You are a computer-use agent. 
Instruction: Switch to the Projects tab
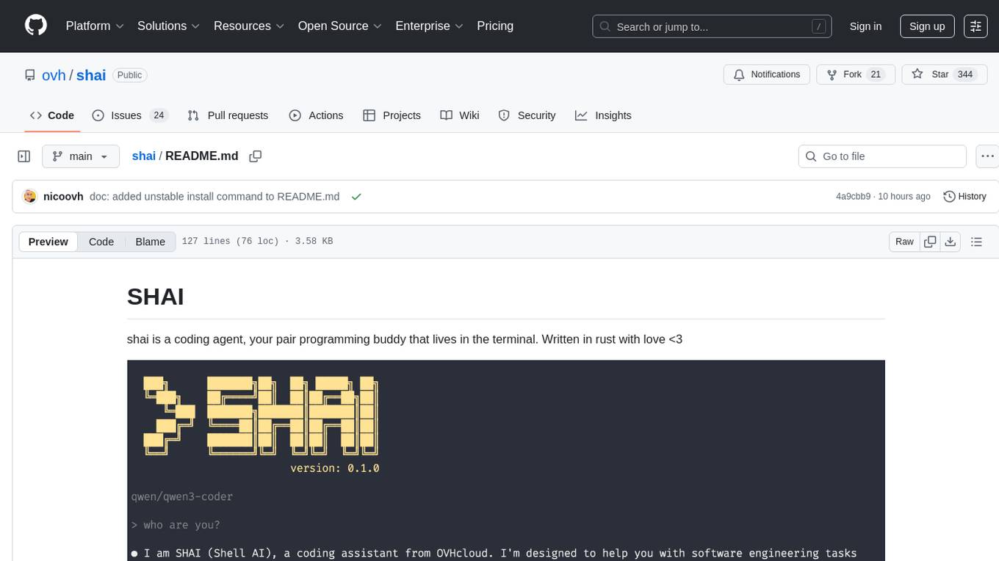point(392,115)
